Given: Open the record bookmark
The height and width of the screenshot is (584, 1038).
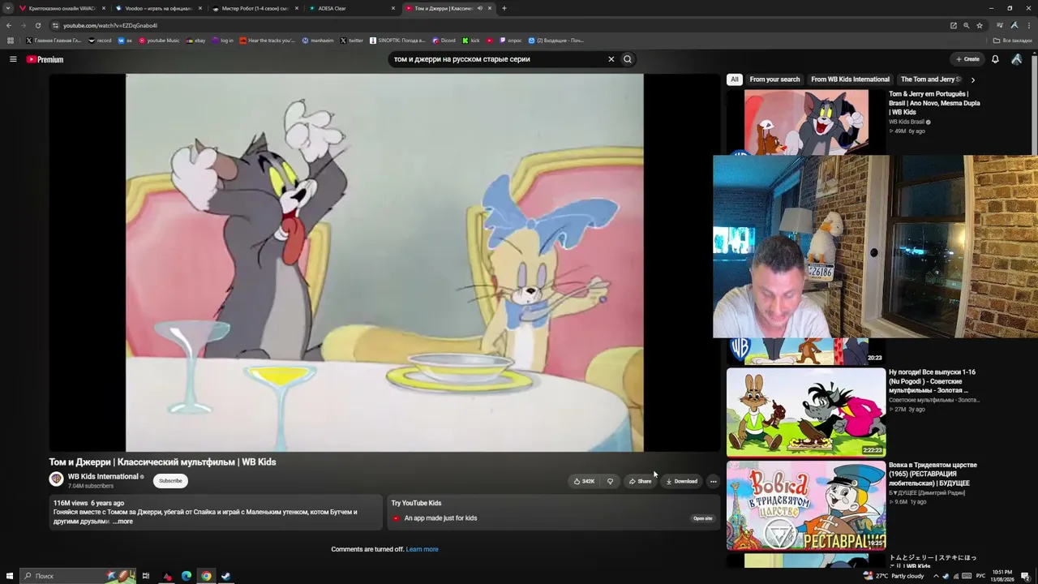Looking at the screenshot, I should point(100,41).
